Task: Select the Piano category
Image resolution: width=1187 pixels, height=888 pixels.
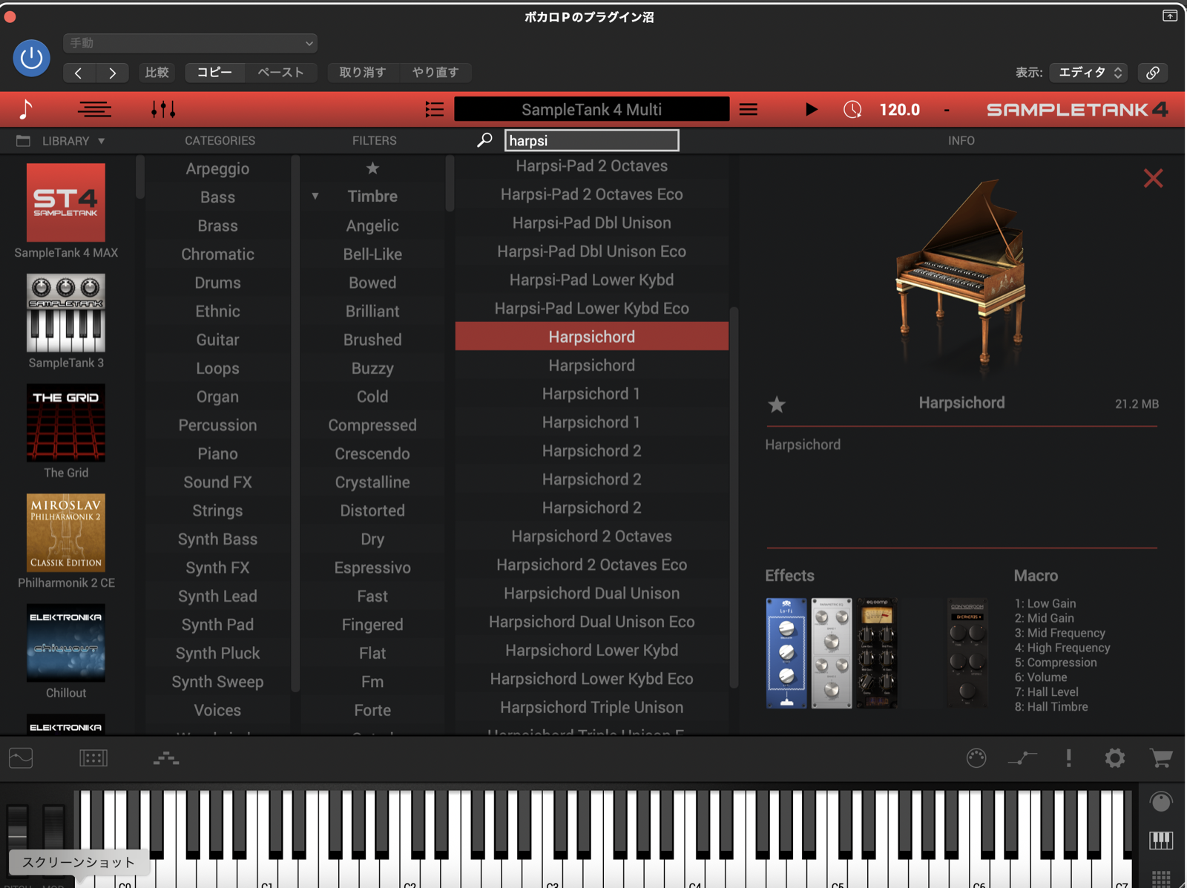Action: (x=217, y=454)
